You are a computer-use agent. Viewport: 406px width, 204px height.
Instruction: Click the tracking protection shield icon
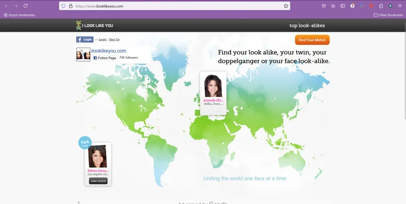pos(63,6)
